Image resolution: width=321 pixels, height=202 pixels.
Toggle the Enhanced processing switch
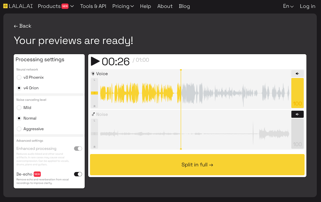[78, 149]
